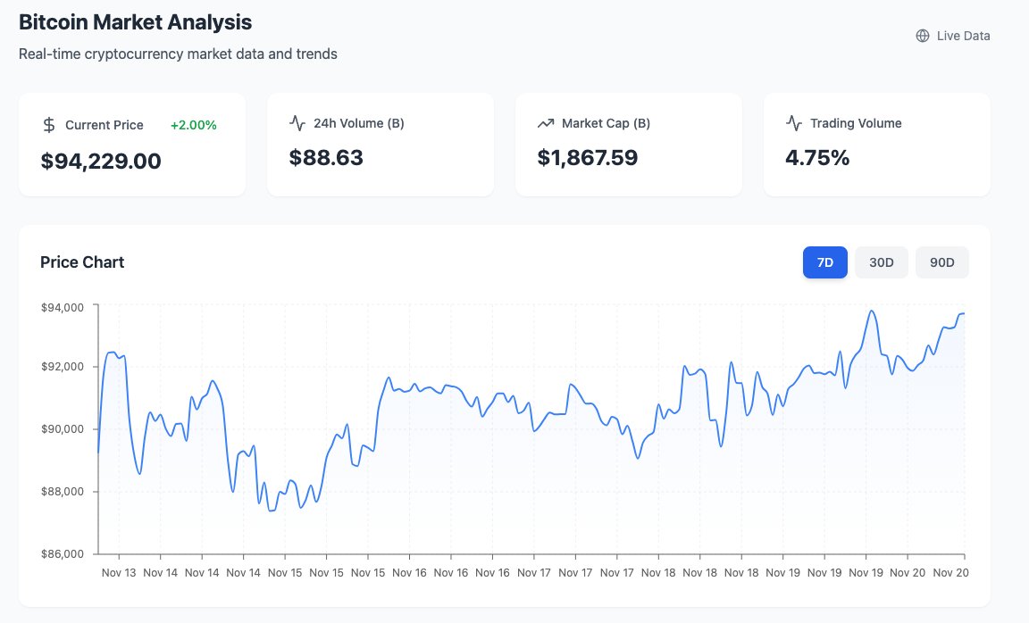Enable the 30D view toggle
1029x623 pixels.
point(881,262)
